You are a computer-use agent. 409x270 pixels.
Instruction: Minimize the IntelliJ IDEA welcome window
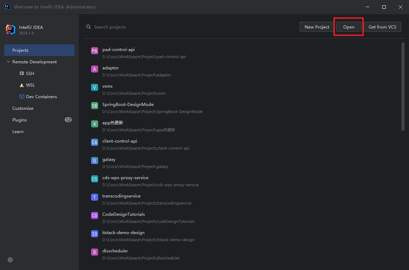point(368,7)
